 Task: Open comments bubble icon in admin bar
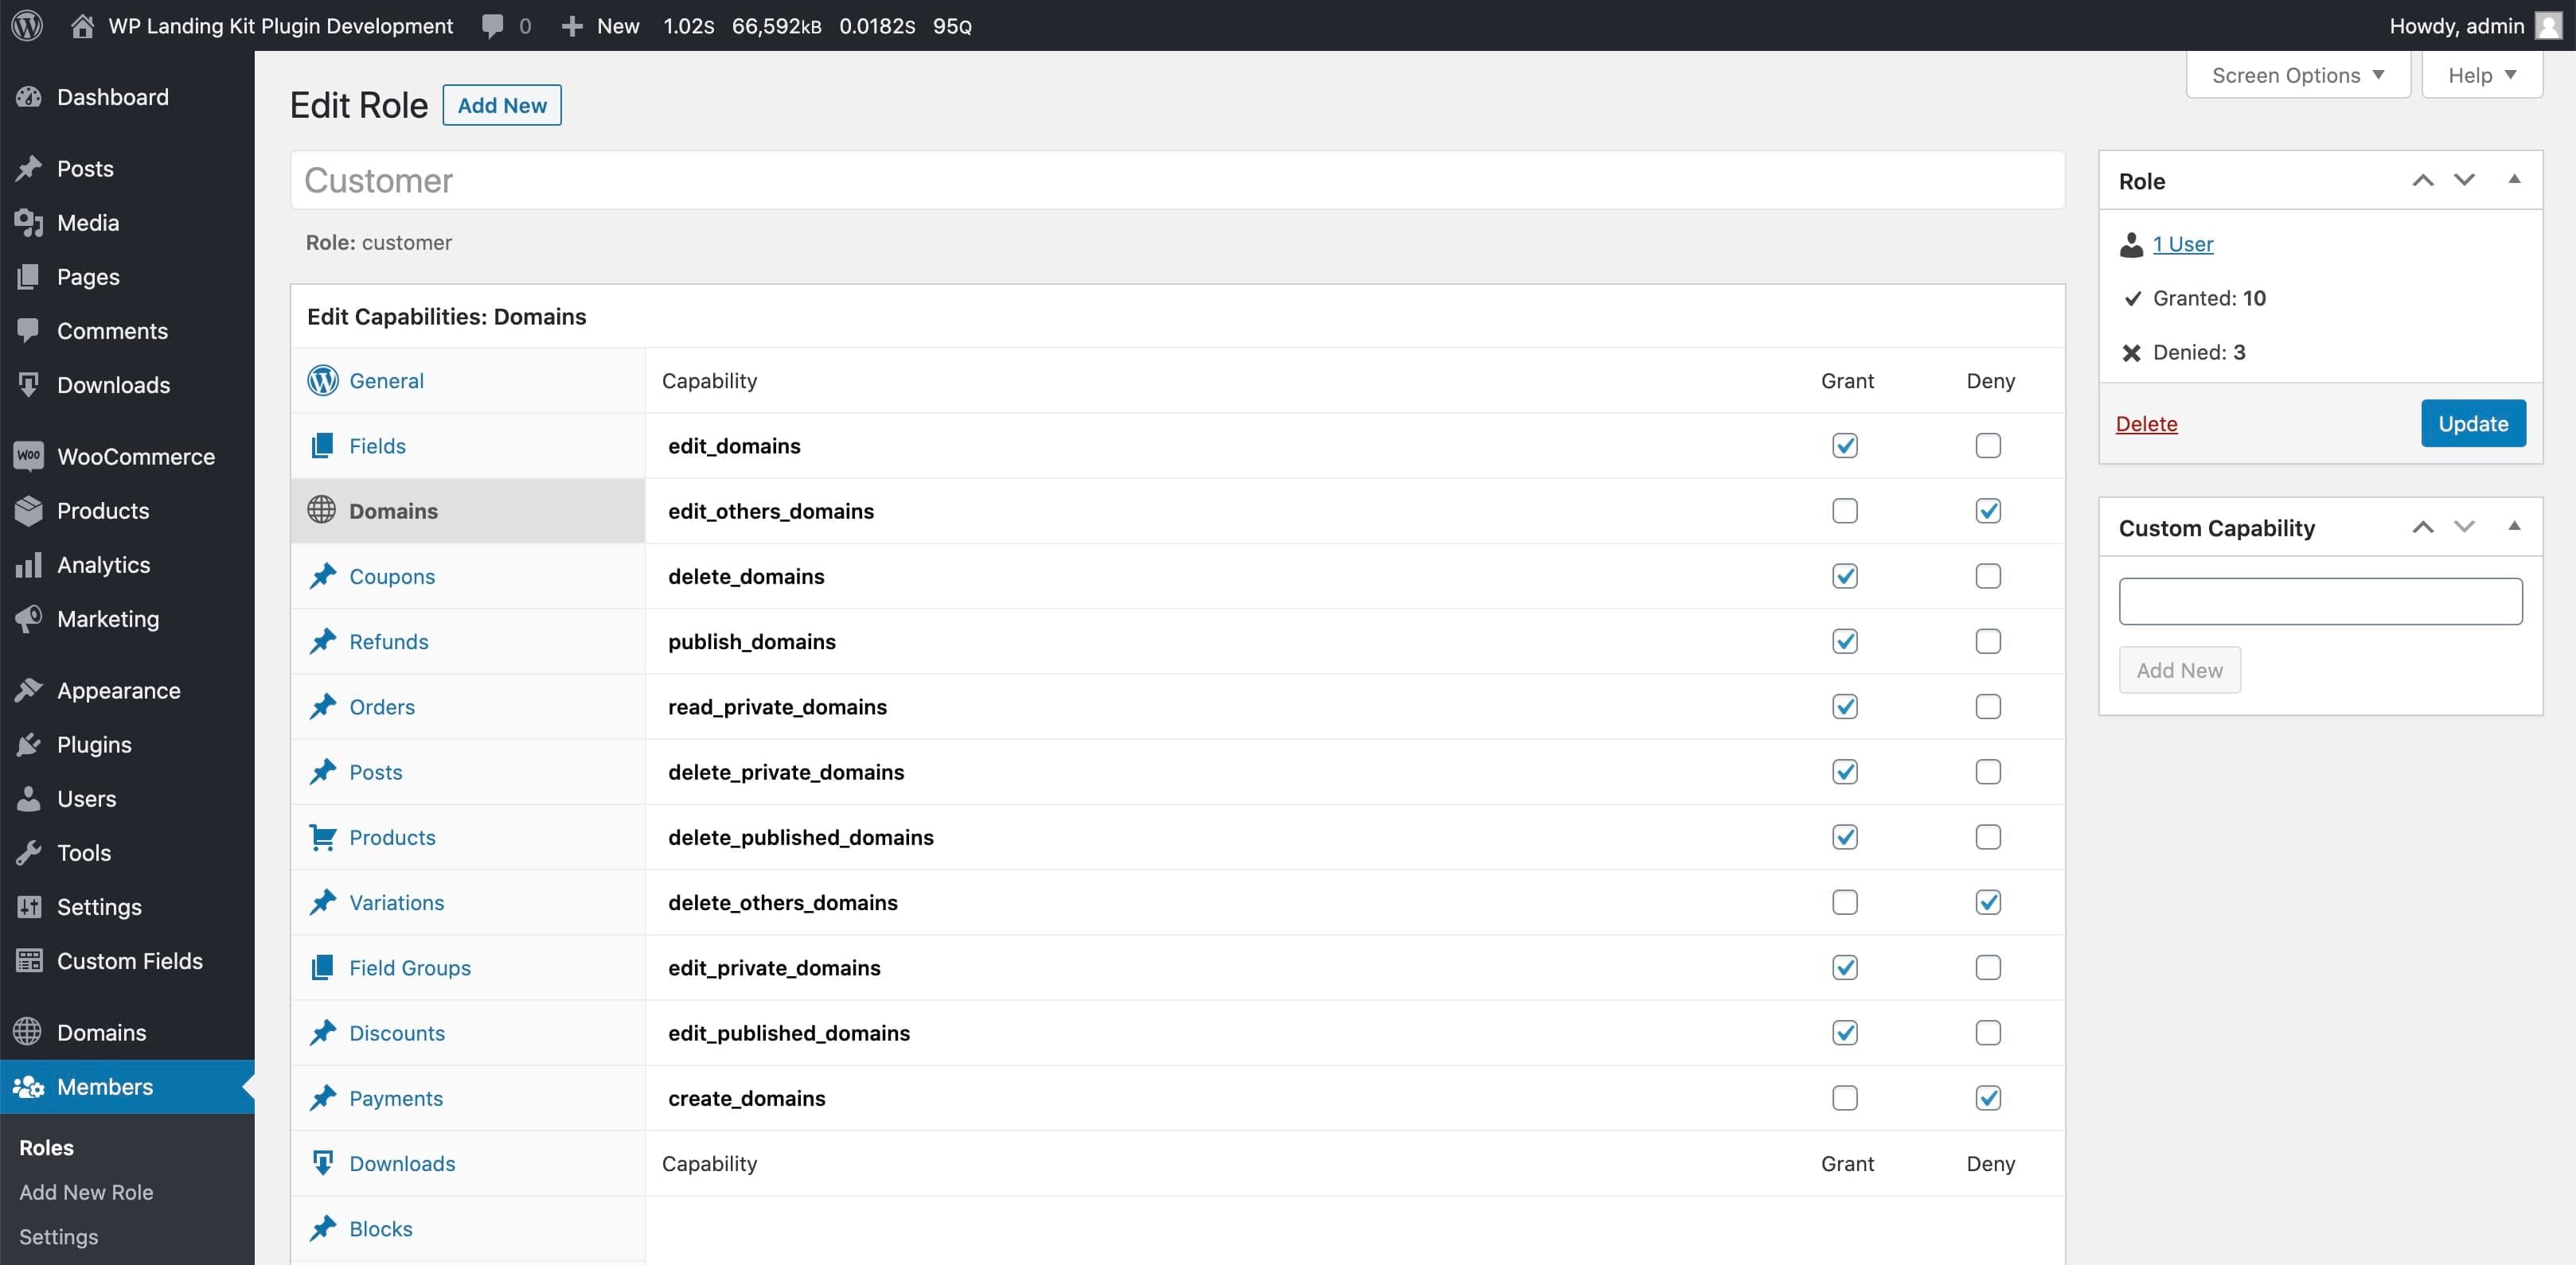tap(492, 25)
